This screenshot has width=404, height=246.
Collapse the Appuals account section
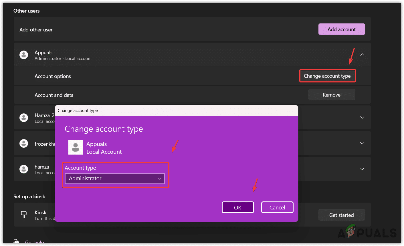(362, 55)
